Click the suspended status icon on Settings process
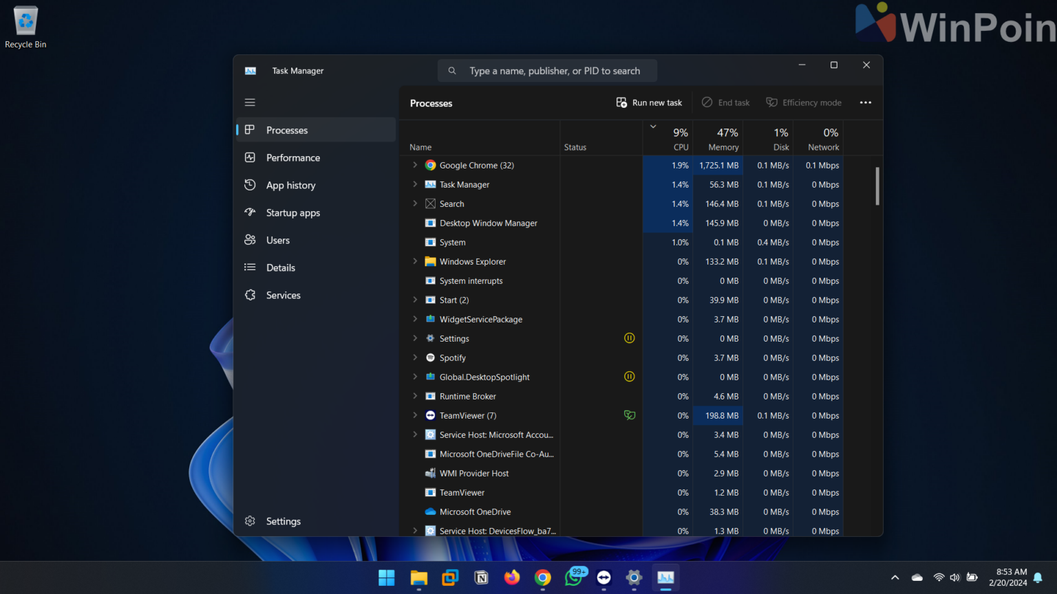Image resolution: width=1057 pixels, height=594 pixels. (630, 338)
